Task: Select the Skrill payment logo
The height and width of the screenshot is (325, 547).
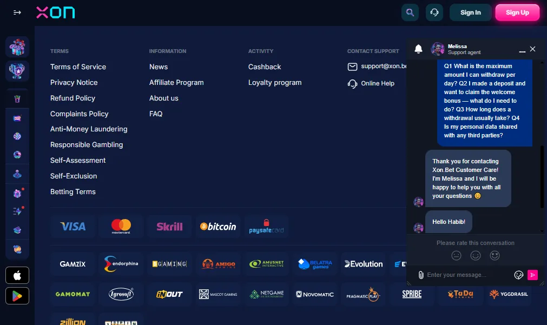Action: pyautogui.click(x=169, y=227)
